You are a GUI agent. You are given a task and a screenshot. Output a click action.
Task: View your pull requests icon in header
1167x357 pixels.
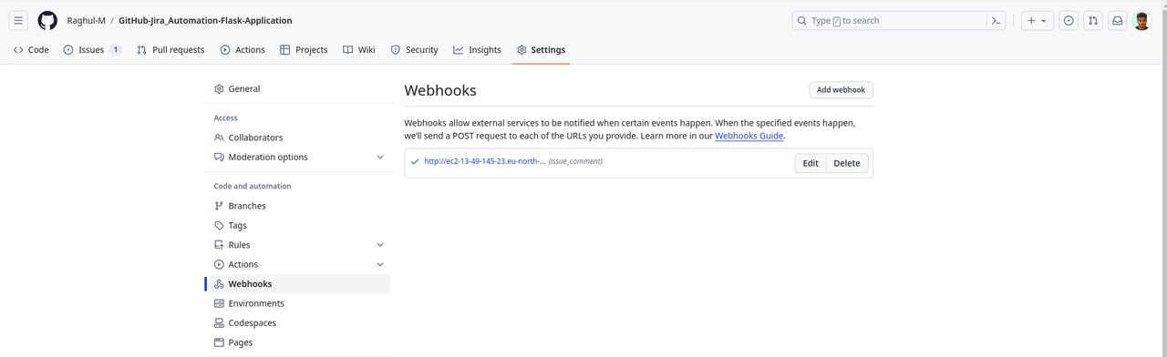pos(1092,20)
